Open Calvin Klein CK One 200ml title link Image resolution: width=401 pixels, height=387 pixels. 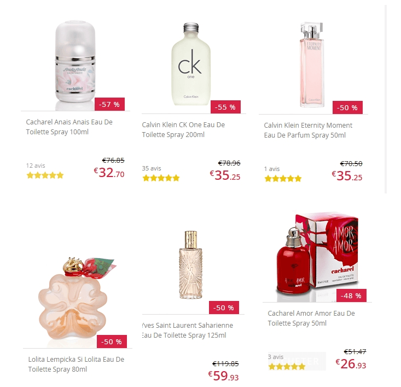coord(183,130)
